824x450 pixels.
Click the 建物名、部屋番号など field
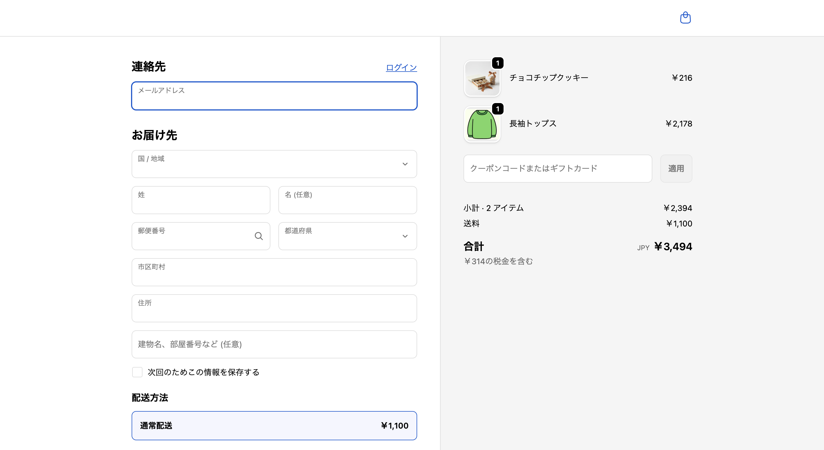click(274, 344)
